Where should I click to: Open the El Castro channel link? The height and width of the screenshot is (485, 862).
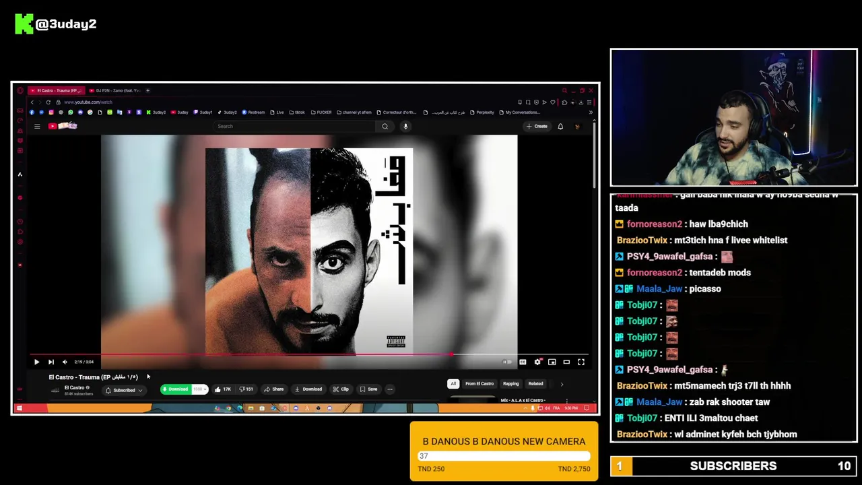pos(74,387)
